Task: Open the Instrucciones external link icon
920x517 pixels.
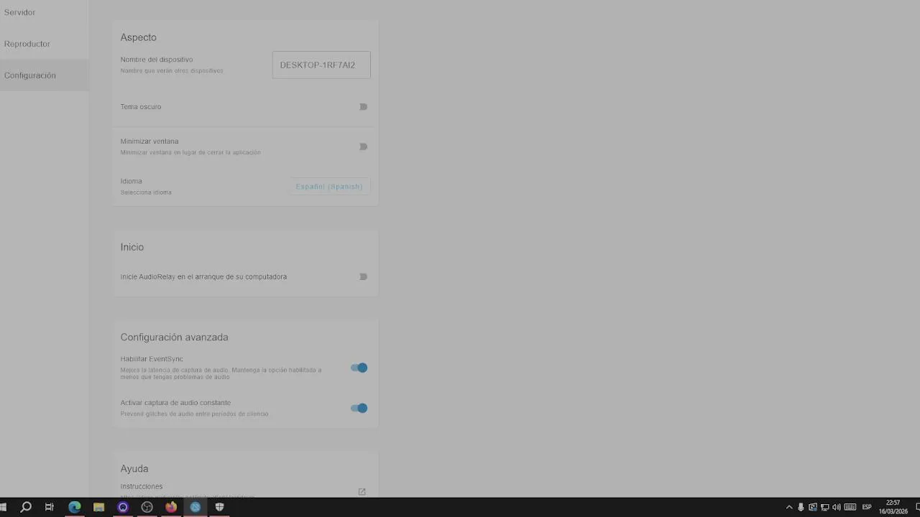Action: point(362,492)
